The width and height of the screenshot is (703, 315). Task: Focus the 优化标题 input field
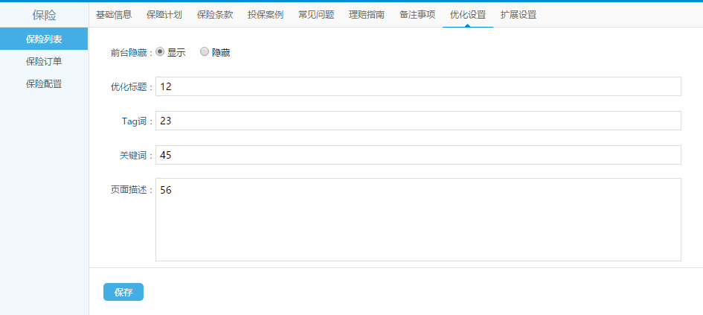[x=418, y=86]
